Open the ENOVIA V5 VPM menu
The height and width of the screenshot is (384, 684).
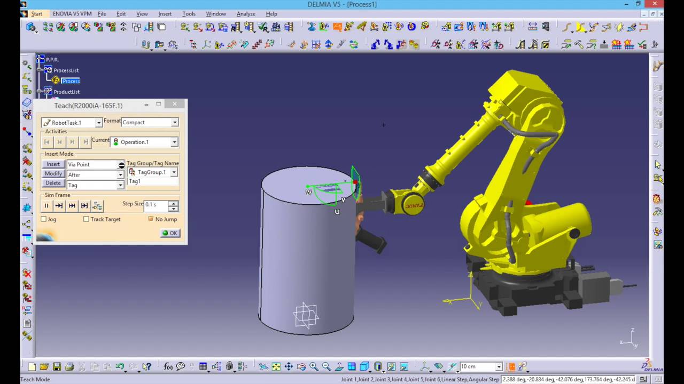pyautogui.click(x=72, y=14)
